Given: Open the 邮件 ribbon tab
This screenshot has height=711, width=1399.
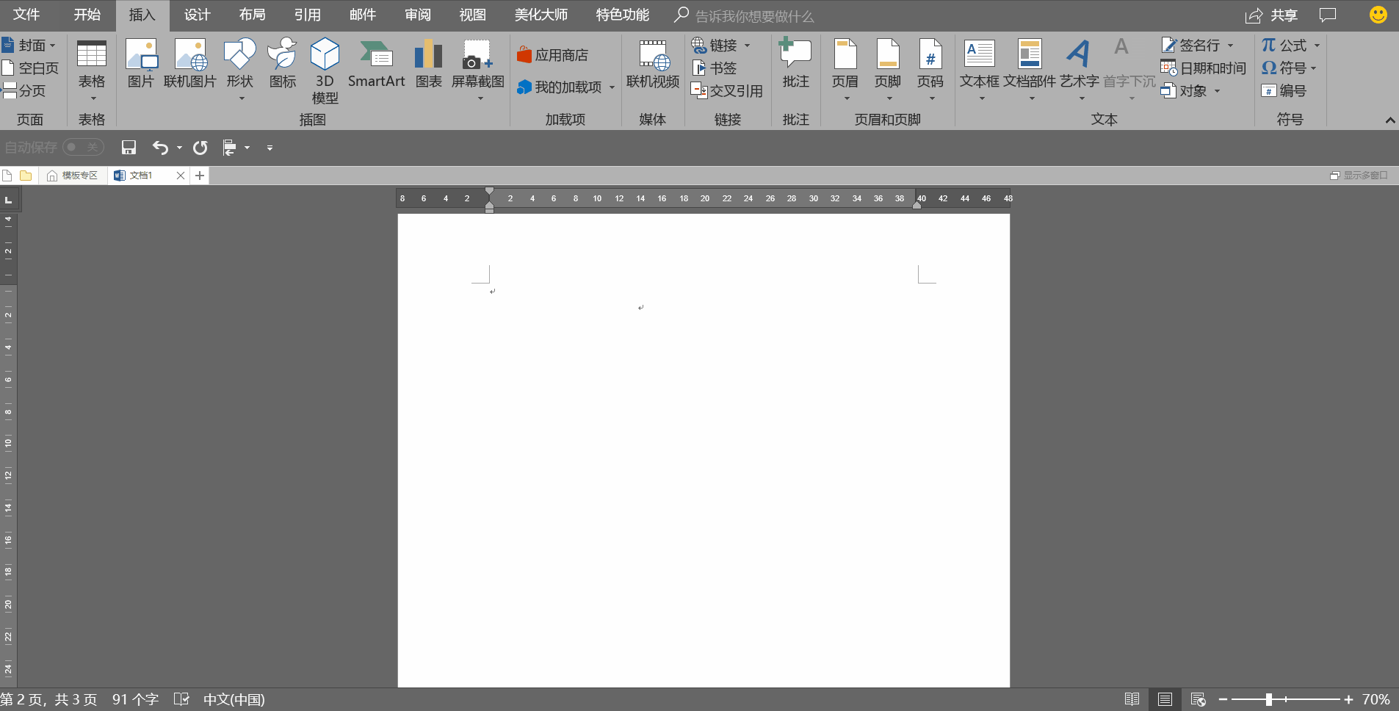Looking at the screenshot, I should [363, 14].
